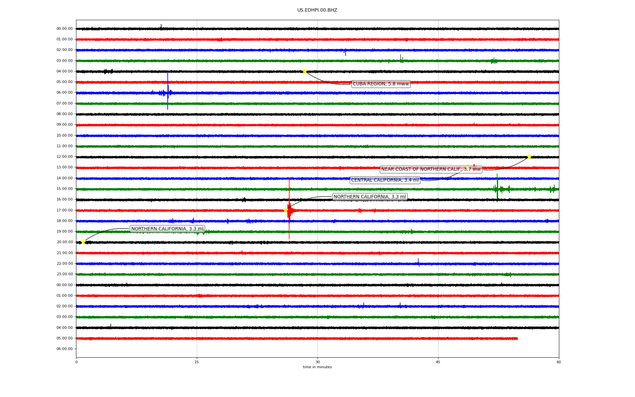Select the CUBA REGION, 5.8 mww label
The width and height of the screenshot is (635, 397).
coord(381,84)
